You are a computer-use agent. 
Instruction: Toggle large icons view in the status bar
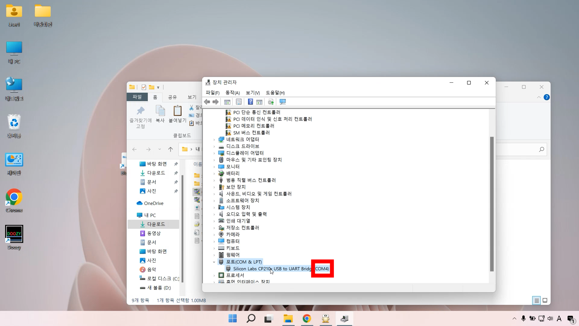pos(545,300)
